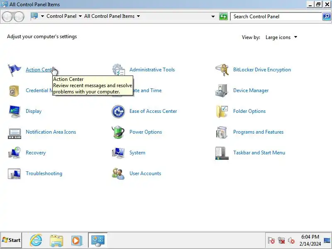This screenshot has width=332, height=249.
Task: Open BitLocker Drive Encryption padlock icon
Action: coord(222,70)
